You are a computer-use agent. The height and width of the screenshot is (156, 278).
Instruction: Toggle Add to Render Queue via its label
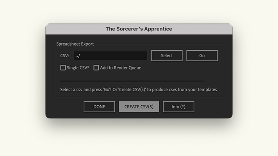coord(121,67)
